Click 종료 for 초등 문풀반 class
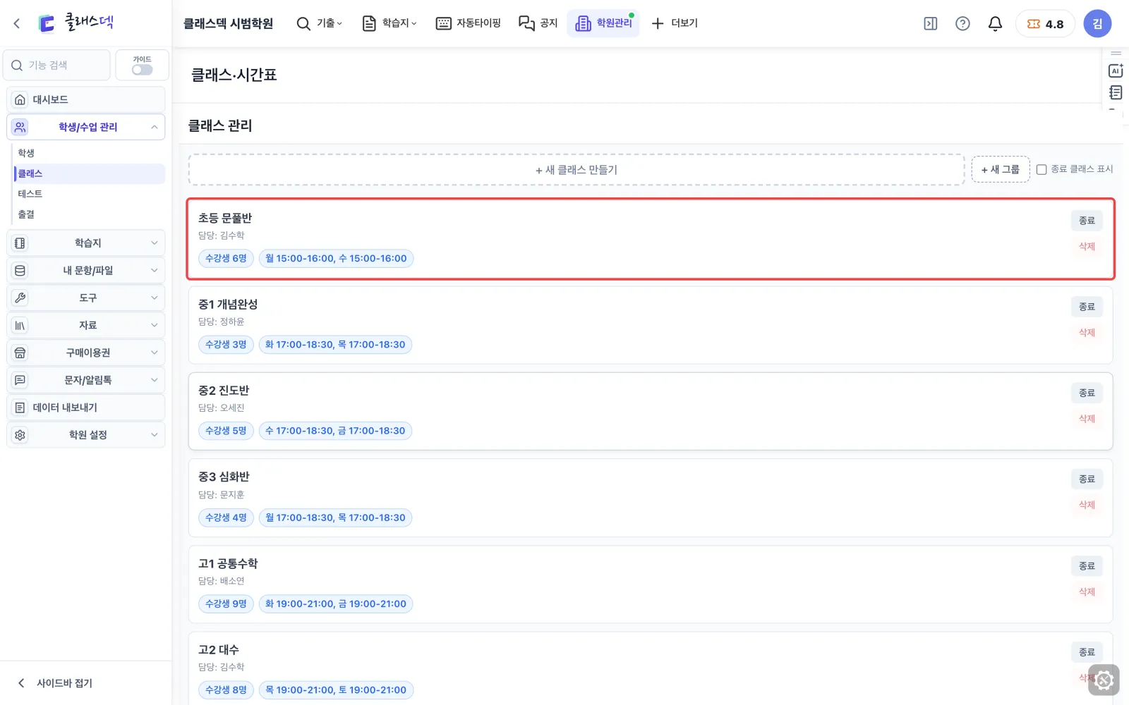This screenshot has width=1129, height=705. [x=1087, y=221]
